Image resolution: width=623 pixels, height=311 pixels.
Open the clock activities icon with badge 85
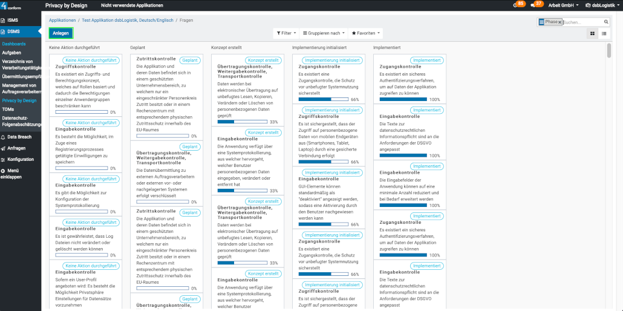(518, 5)
